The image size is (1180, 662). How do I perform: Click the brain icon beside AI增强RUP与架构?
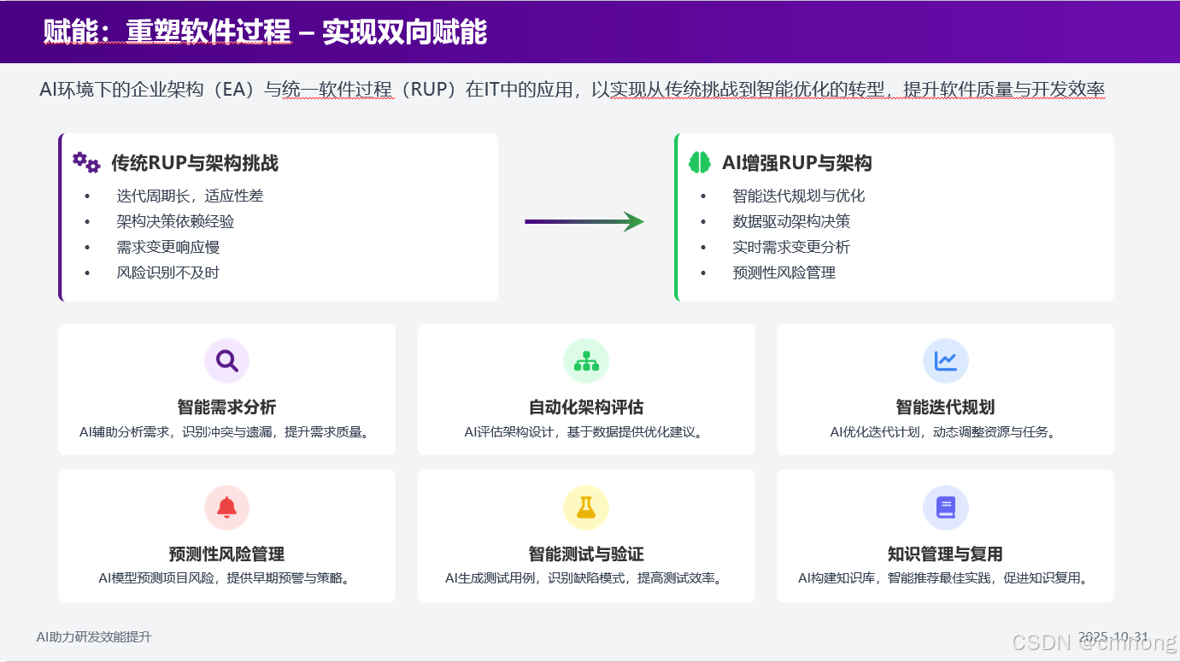click(x=700, y=162)
